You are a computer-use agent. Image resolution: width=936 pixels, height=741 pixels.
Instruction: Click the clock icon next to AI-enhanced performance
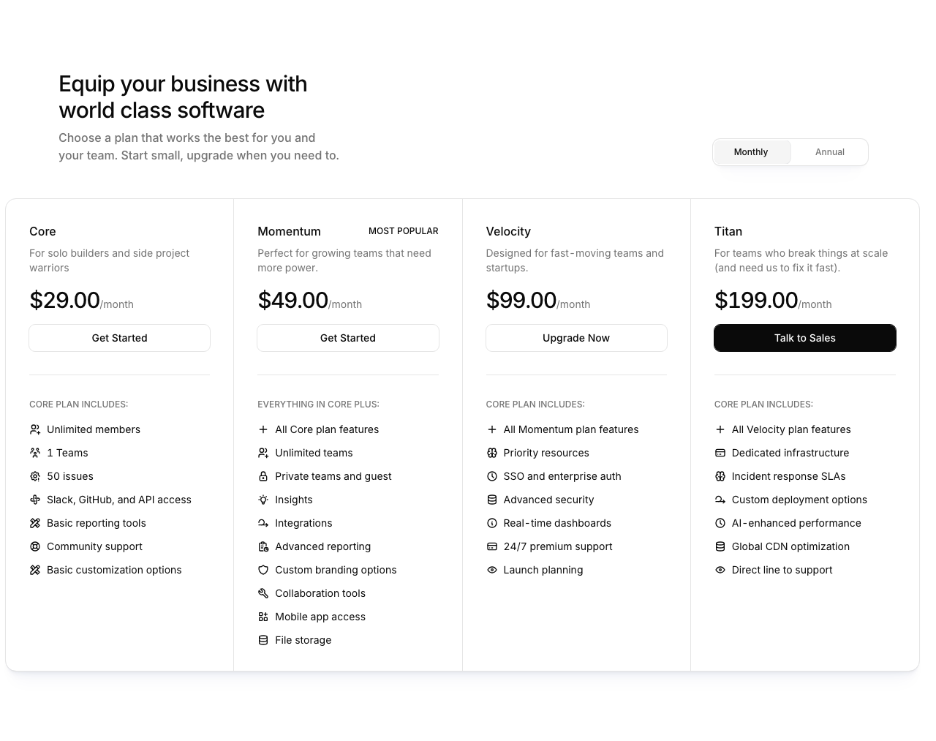click(x=720, y=523)
